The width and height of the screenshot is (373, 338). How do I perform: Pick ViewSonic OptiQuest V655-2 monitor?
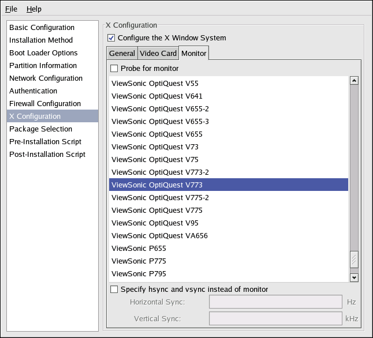click(160, 109)
